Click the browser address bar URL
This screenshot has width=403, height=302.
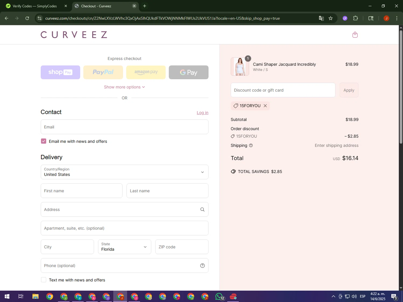pos(163,18)
